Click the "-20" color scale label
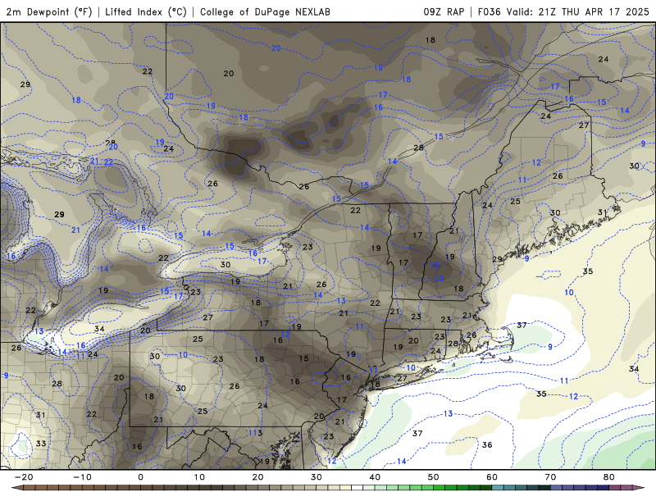Viewport: 656px width, 492px height. [24, 477]
